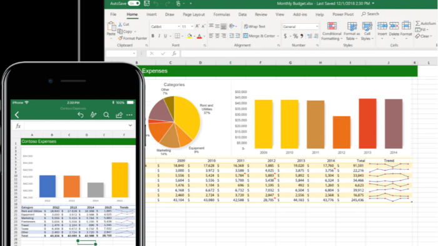The width and height of the screenshot is (438, 246).
Task: Toggle the AutoSave switch in desktop Excel
Action: [x=134, y=3]
